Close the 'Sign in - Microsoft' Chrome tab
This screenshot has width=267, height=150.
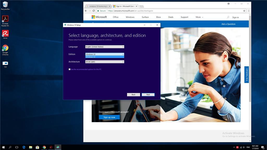(x=136, y=6)
